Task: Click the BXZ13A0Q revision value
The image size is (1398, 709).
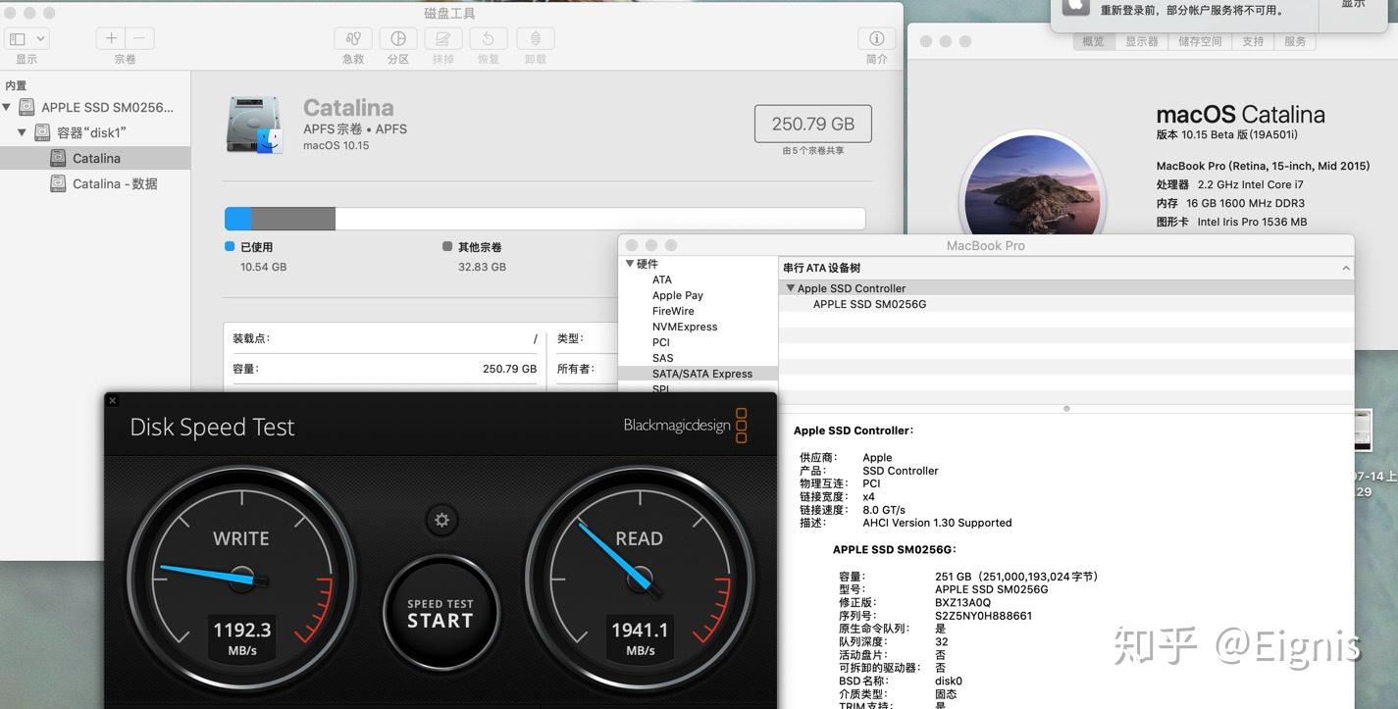Action: [x=962, y=603]
